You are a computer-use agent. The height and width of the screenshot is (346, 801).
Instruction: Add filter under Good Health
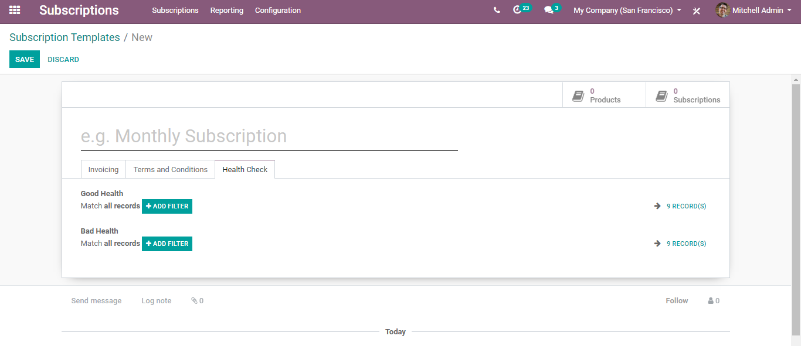167,206
